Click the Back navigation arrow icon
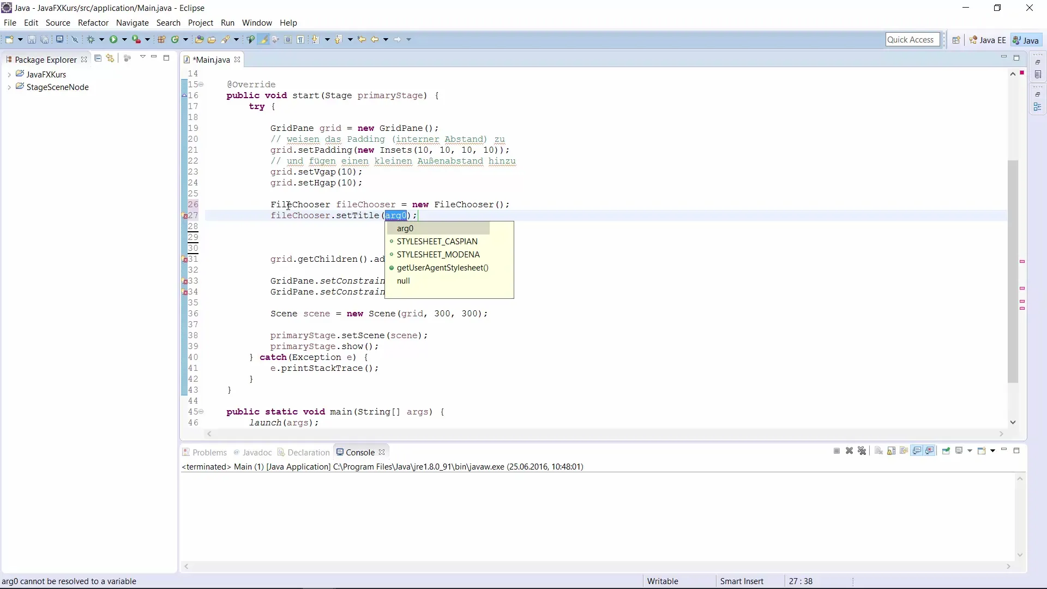The width and height of the screenshot is (1047, 589). pyautogui.click(x=375, y=39)
